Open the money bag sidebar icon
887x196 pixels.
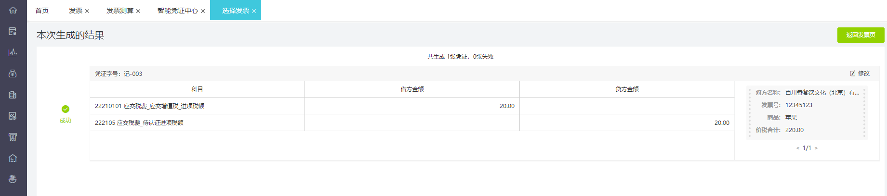tap(13, 73)
